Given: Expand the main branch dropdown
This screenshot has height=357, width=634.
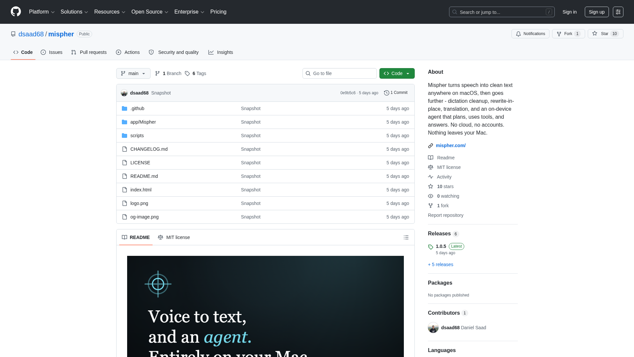Looking at the screenshot, I should click(x=133, y=73).
